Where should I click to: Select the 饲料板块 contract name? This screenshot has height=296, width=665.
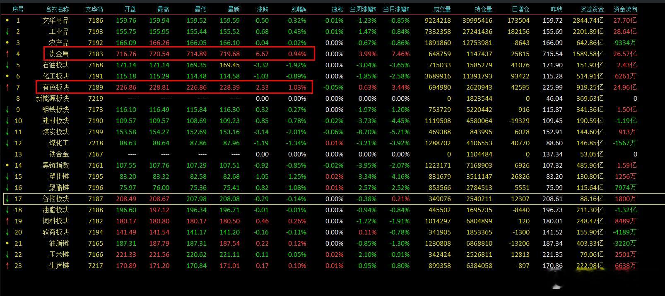[55, 221]
